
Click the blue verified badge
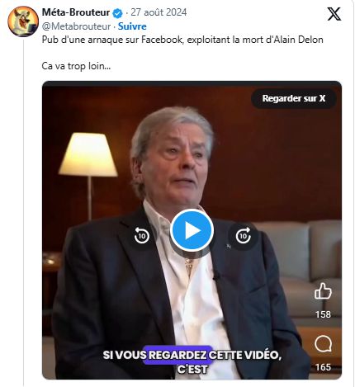tap(117, 13)
